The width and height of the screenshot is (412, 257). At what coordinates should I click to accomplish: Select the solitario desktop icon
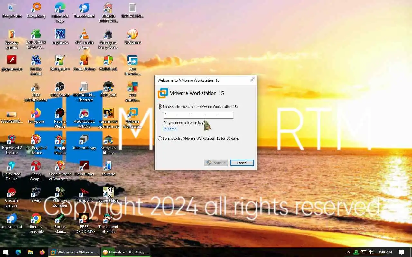108,168
